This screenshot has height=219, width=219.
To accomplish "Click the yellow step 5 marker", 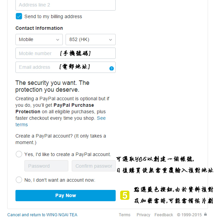I will point(125,195).
